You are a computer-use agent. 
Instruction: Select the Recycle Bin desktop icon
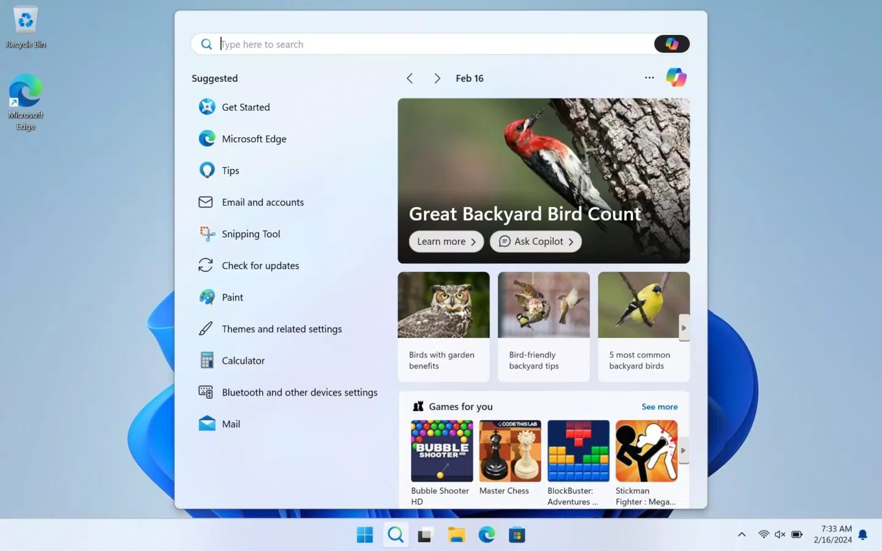pyautogui.click(x=26, y=28)
